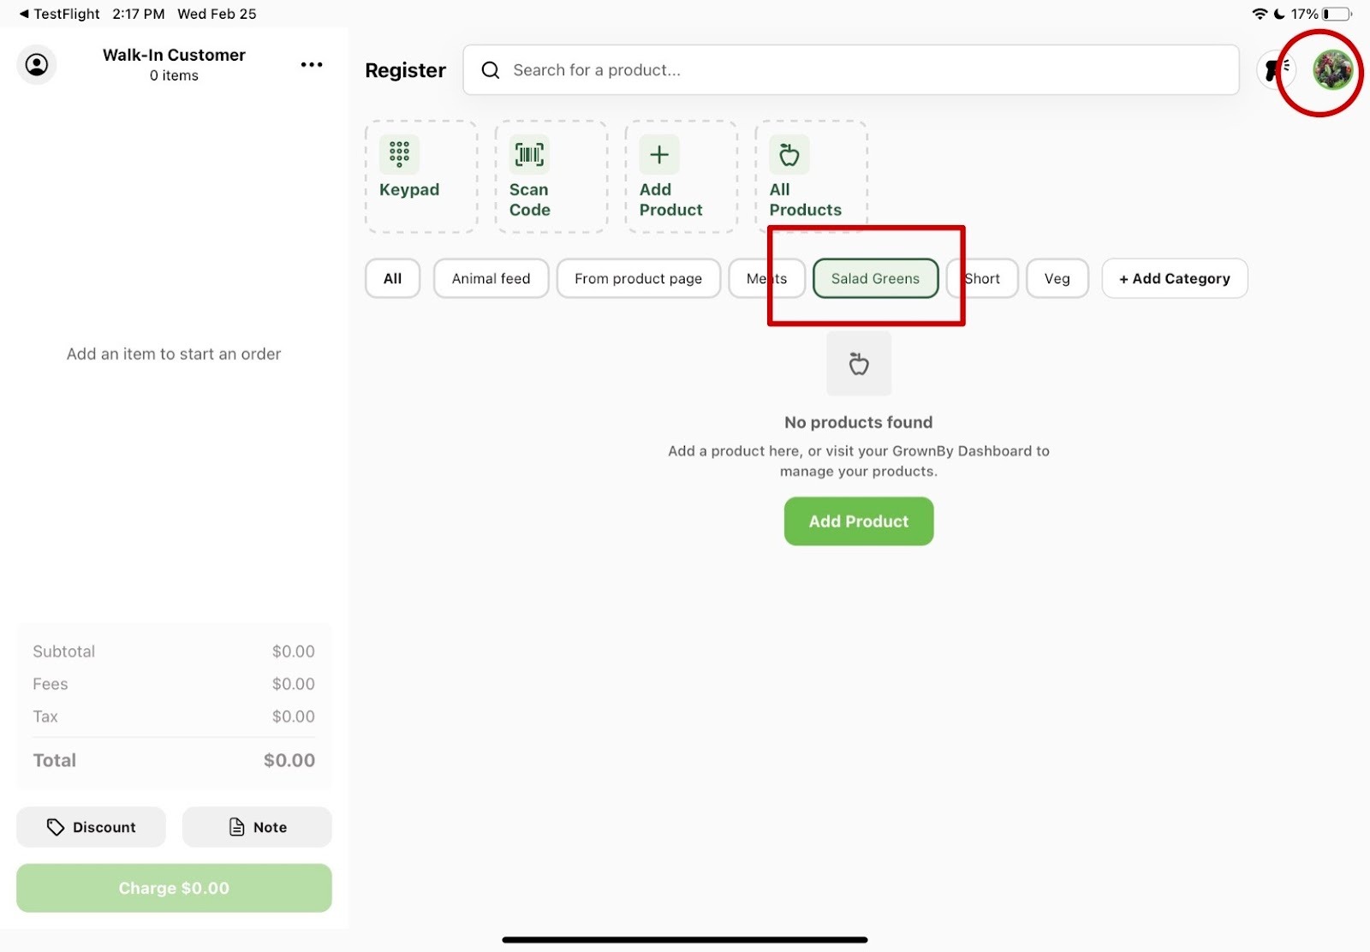Select the All category filter
This screenshot has width=1370, height=952.
(392, 278)
